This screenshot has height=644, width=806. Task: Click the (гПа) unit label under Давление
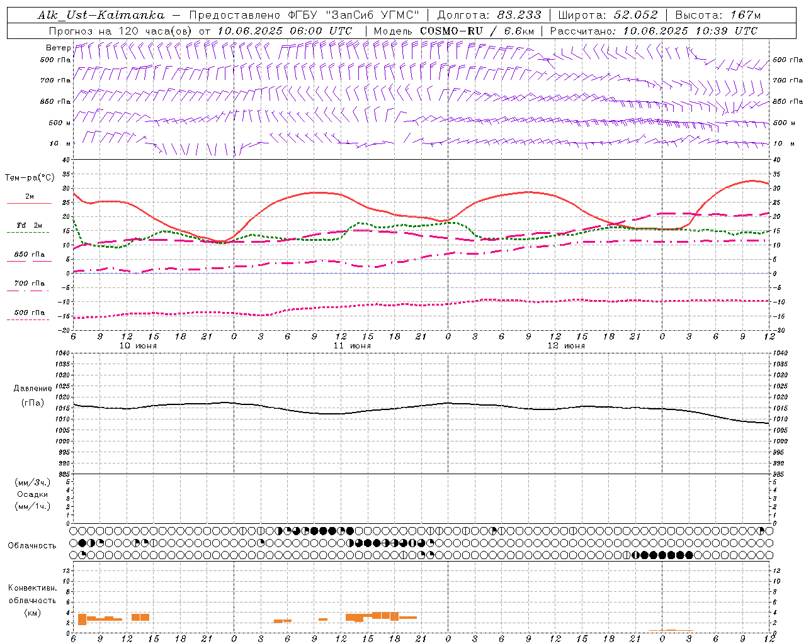tap(33, 402)
